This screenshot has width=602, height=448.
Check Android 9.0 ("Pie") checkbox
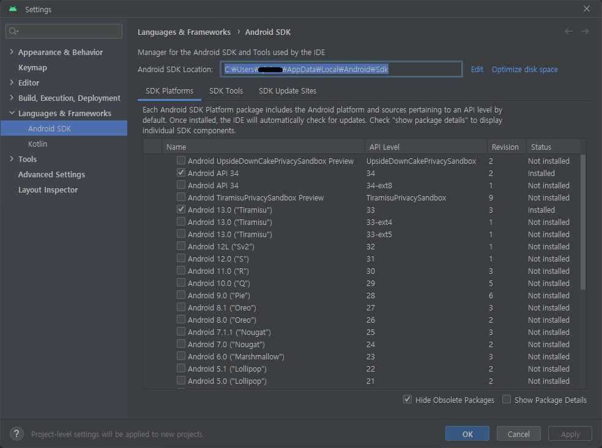pyautogui.click(x=181, y=295)
